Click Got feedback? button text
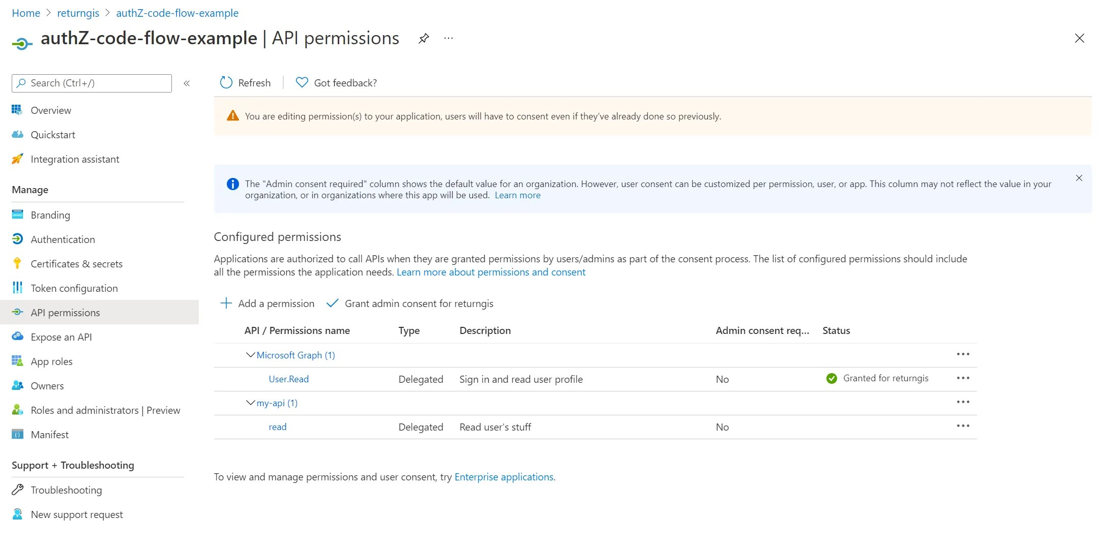The width and height of the screenshot is (1099, 549). (x=345, y=83)
